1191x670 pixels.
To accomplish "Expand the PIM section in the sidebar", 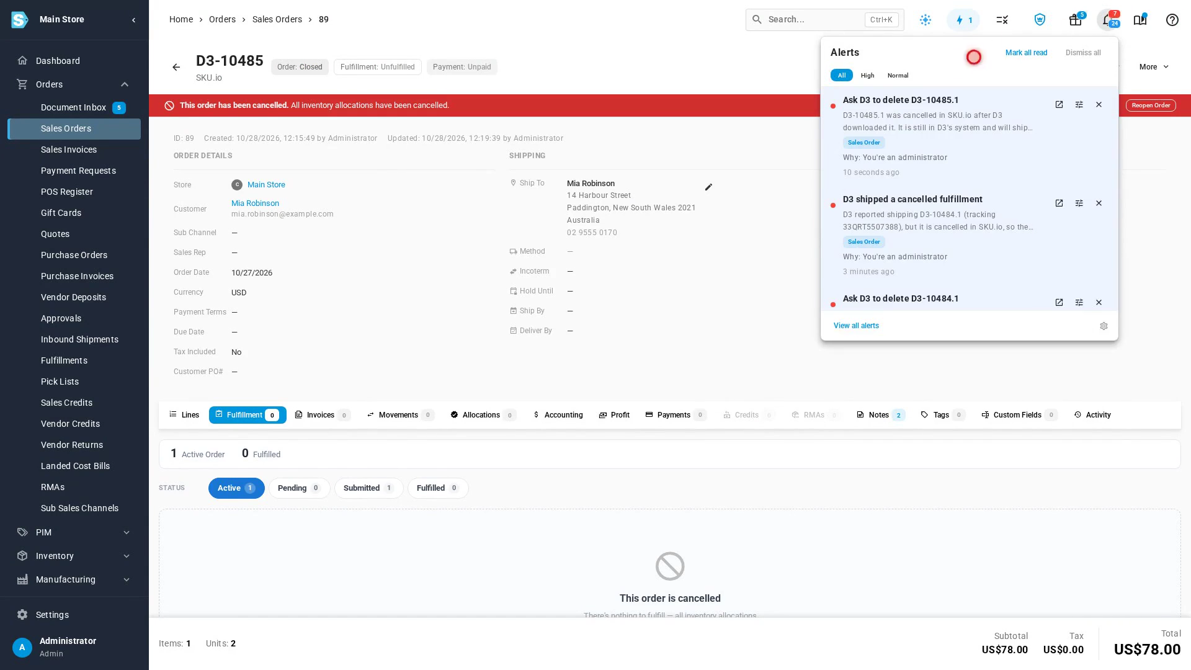I will 126,532.
